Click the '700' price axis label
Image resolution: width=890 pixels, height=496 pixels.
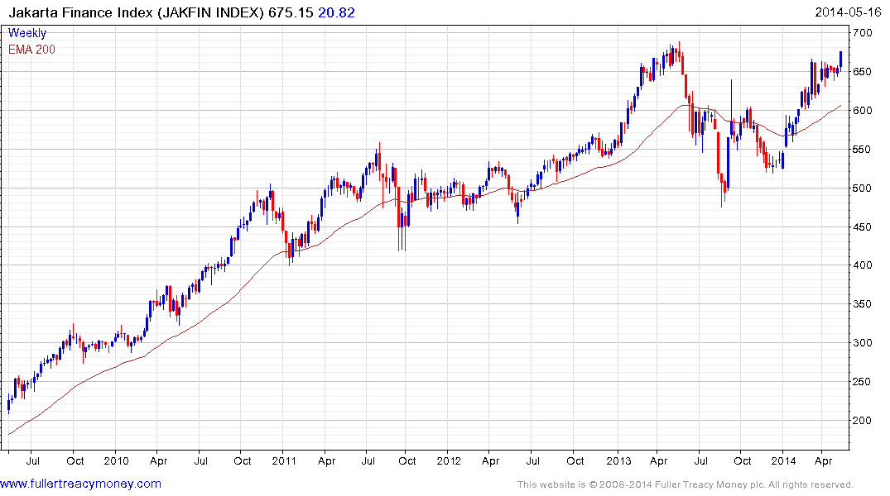coord(862,33)
